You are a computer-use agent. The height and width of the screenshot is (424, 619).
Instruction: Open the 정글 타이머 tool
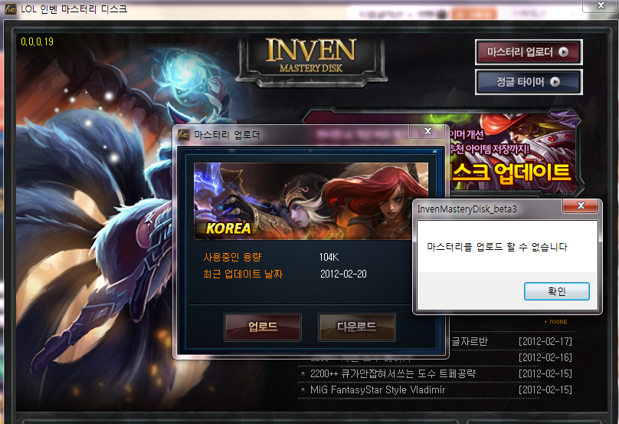[x=527, y=82]
